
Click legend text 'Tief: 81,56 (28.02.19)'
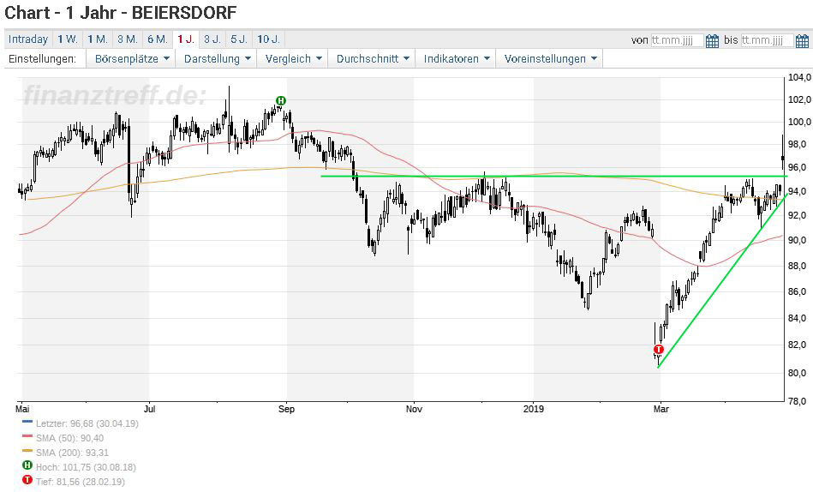81,482
